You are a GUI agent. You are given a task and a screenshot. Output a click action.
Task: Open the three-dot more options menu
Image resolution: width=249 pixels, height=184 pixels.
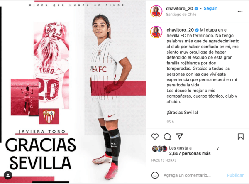coord(240,11)
